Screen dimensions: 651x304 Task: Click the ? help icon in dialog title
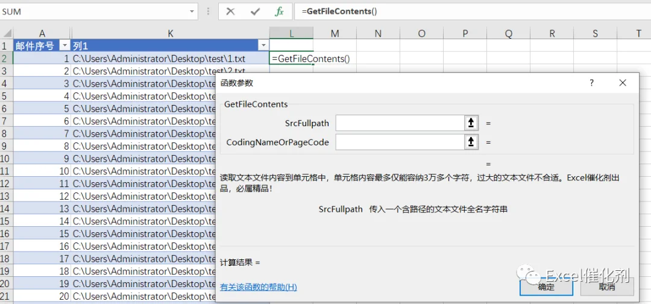(x=592, y=83)
